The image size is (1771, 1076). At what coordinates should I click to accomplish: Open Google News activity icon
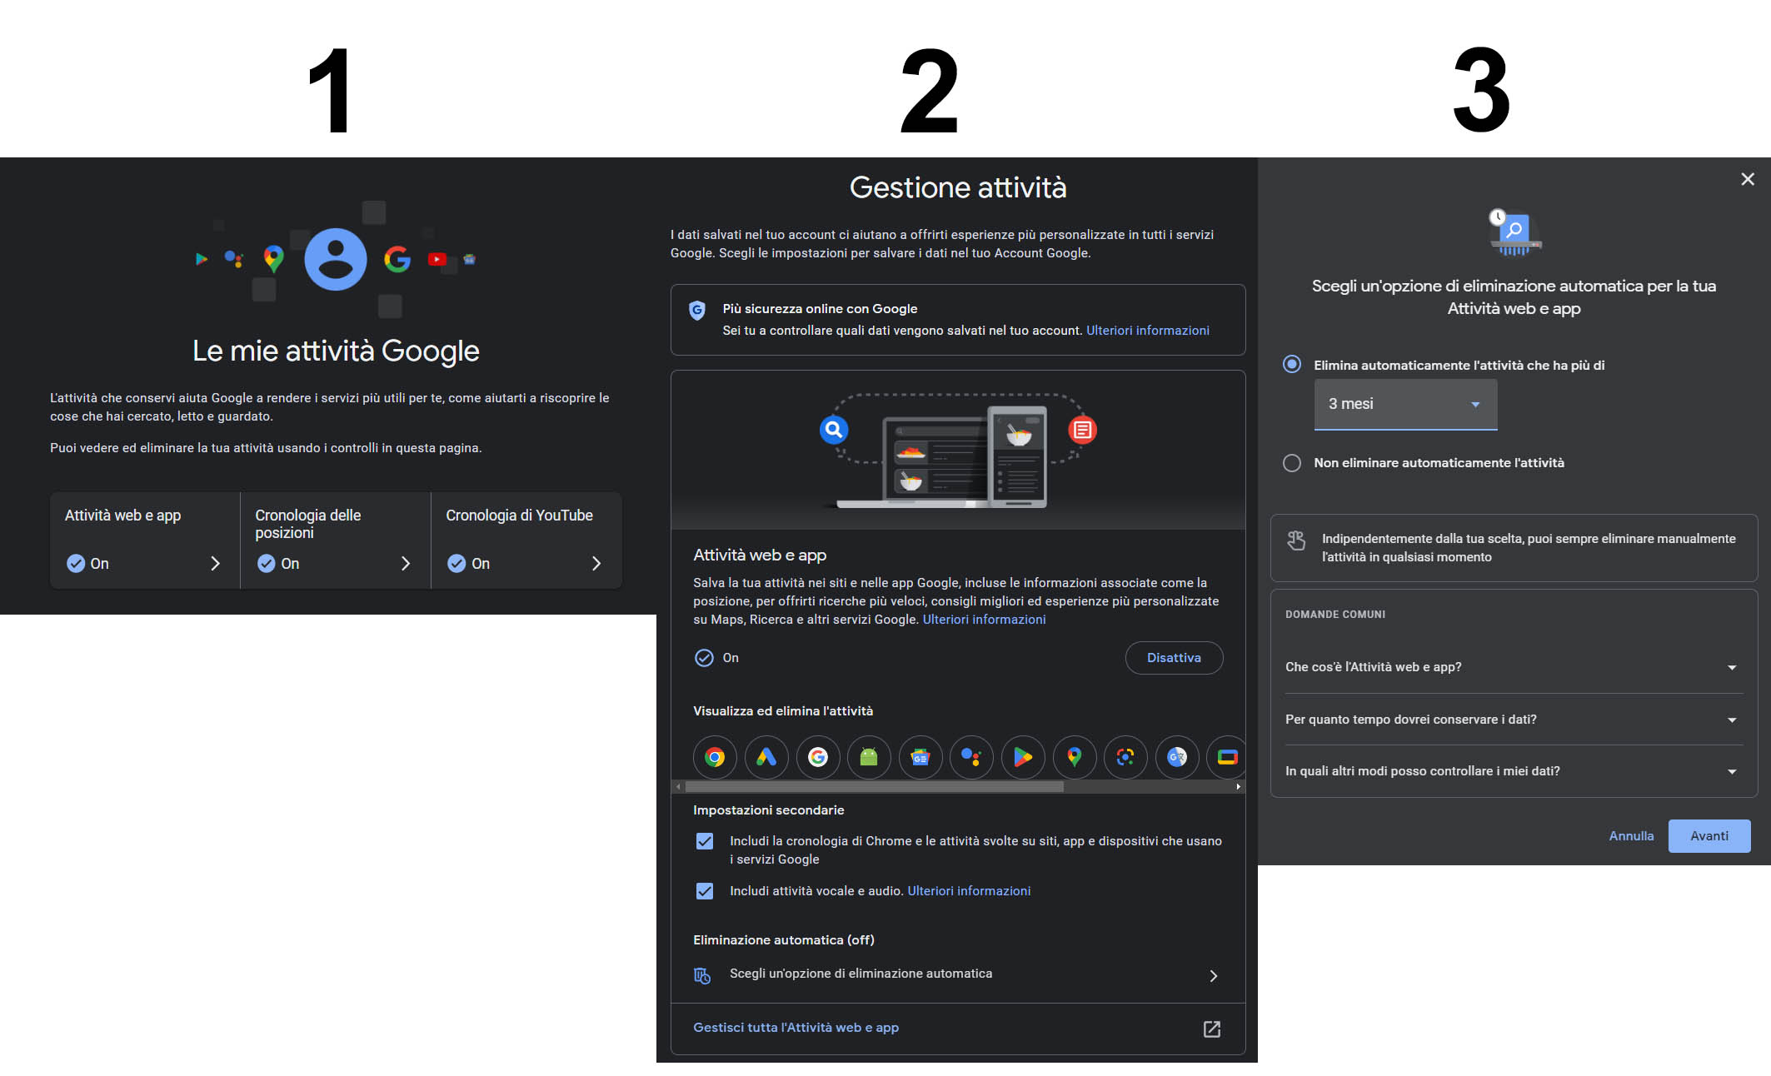coord(920,757)
